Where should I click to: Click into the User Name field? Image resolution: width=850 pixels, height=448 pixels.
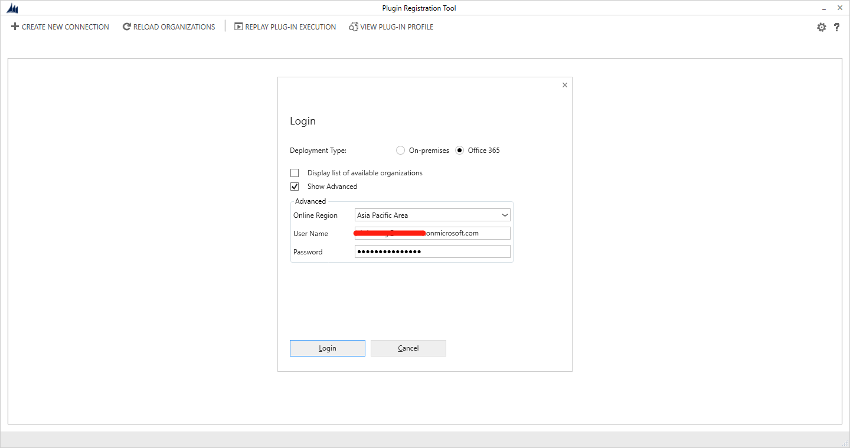(433, 233)
